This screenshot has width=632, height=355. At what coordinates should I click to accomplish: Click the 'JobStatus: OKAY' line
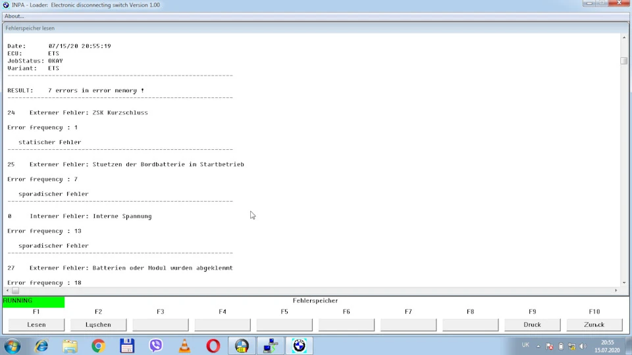coord(35,60)
